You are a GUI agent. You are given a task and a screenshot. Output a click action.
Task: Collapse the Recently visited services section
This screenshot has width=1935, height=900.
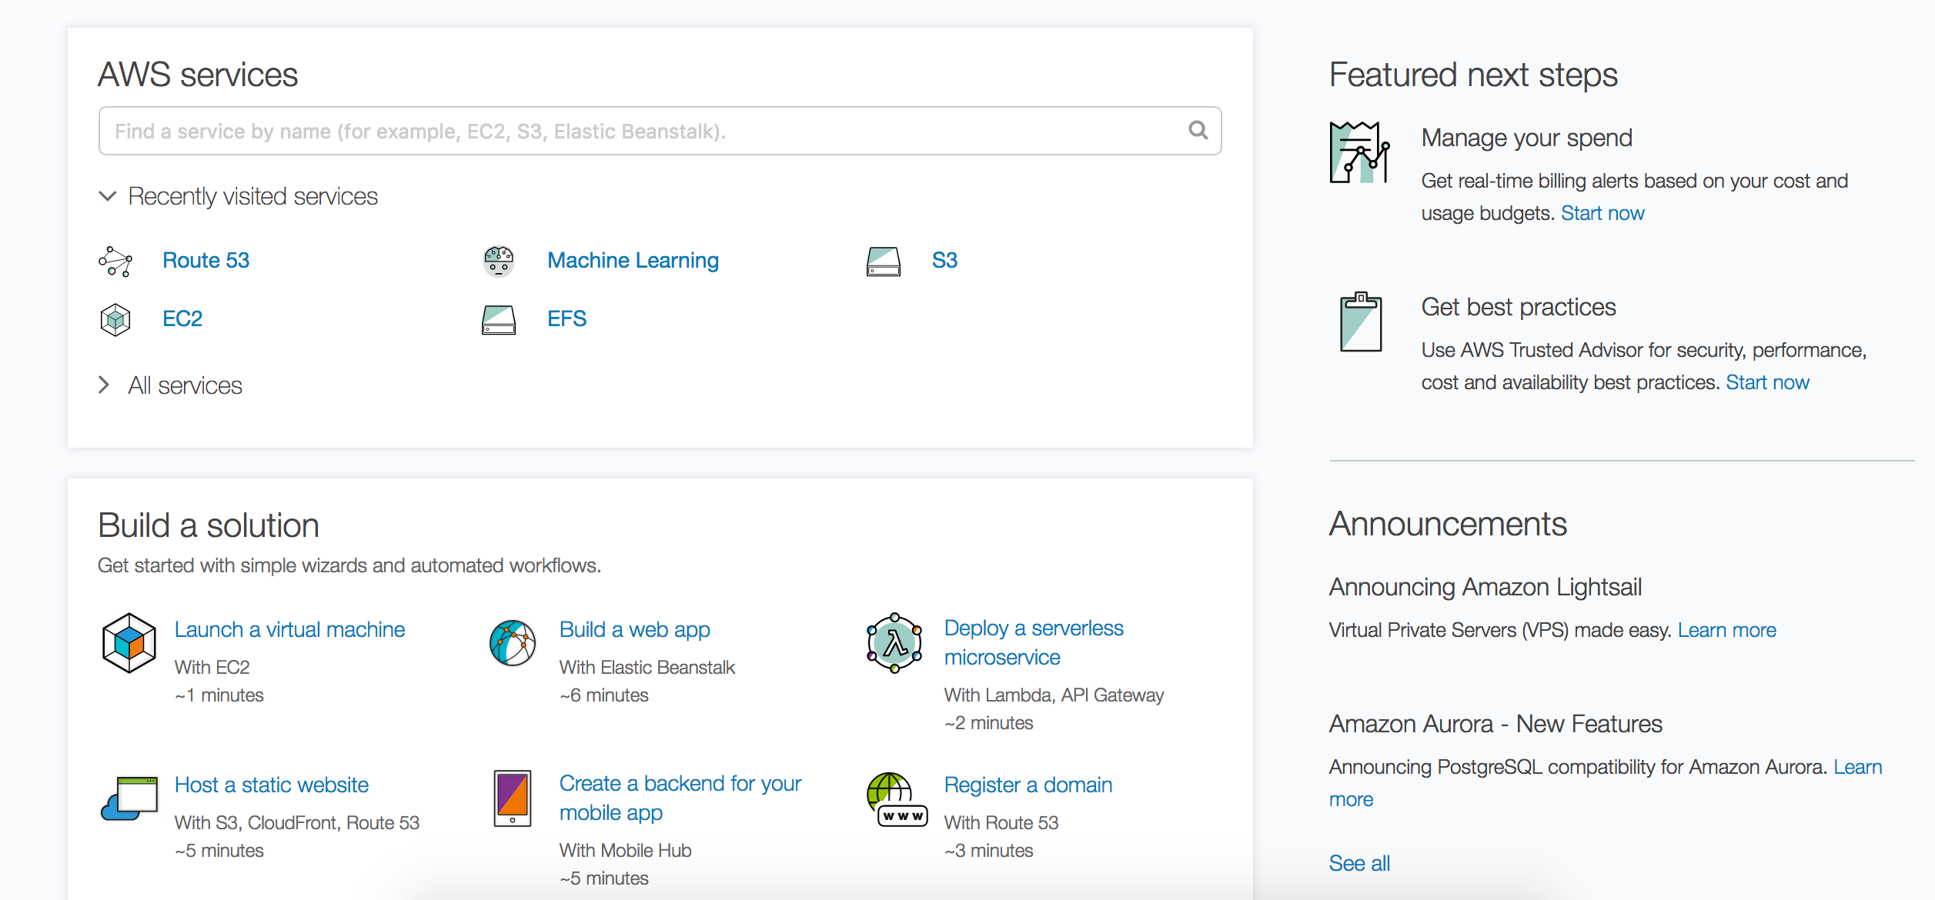(x=108, y=196)
